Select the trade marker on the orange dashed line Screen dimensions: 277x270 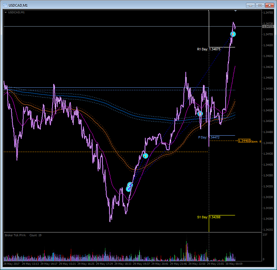coord(145,156)
